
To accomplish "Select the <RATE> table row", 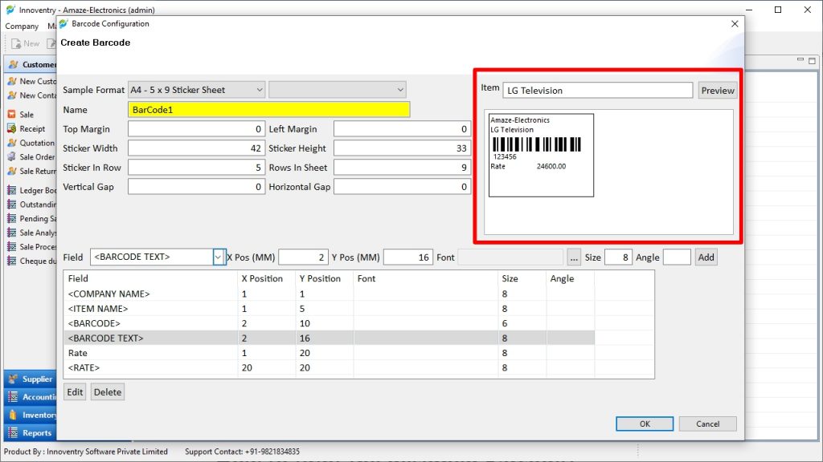I will pos(329,367).
